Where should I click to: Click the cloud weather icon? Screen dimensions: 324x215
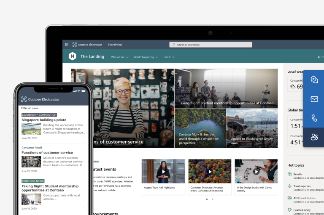pos(293,87)
